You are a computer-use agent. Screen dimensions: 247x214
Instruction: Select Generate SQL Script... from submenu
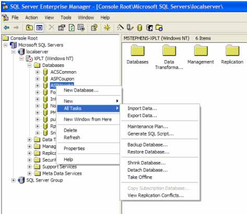(160, 134)
